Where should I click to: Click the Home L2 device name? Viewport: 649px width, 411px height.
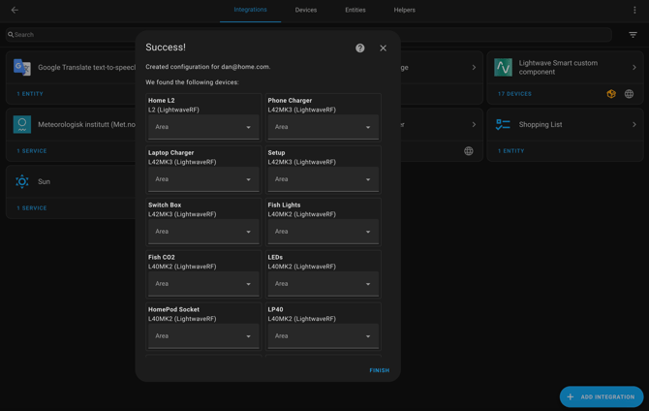coord(162,100)
